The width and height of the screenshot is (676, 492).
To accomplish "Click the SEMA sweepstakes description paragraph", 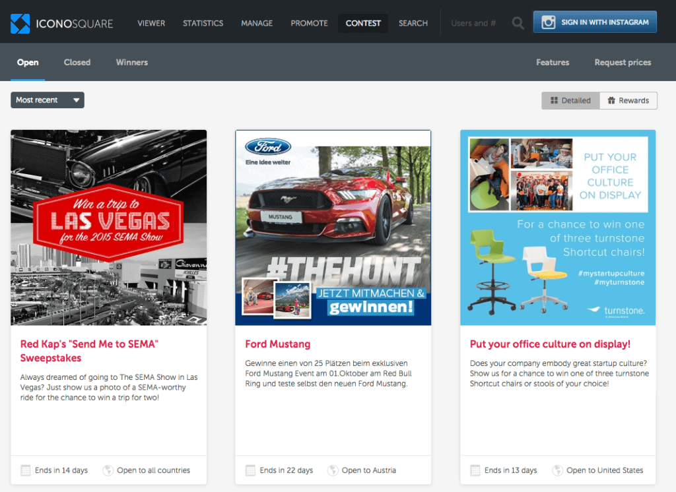I will [x=109, y=387].
